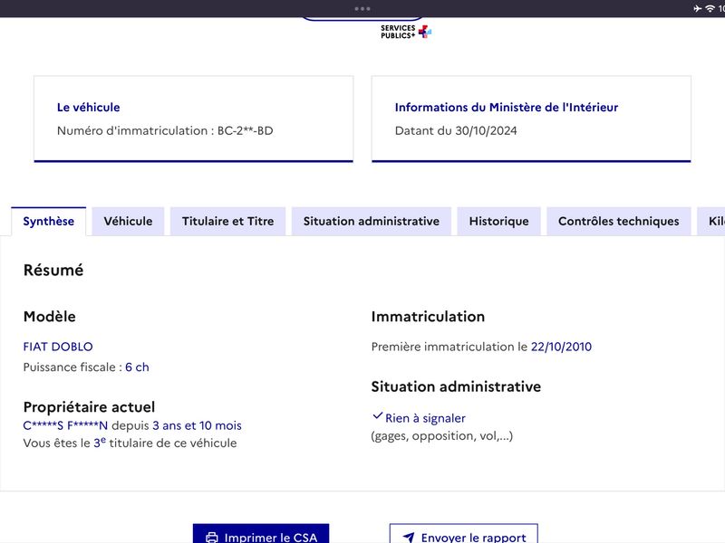Click the Le véhicule card heading
The height and width of the screenshot is (543, 725).
88,107
